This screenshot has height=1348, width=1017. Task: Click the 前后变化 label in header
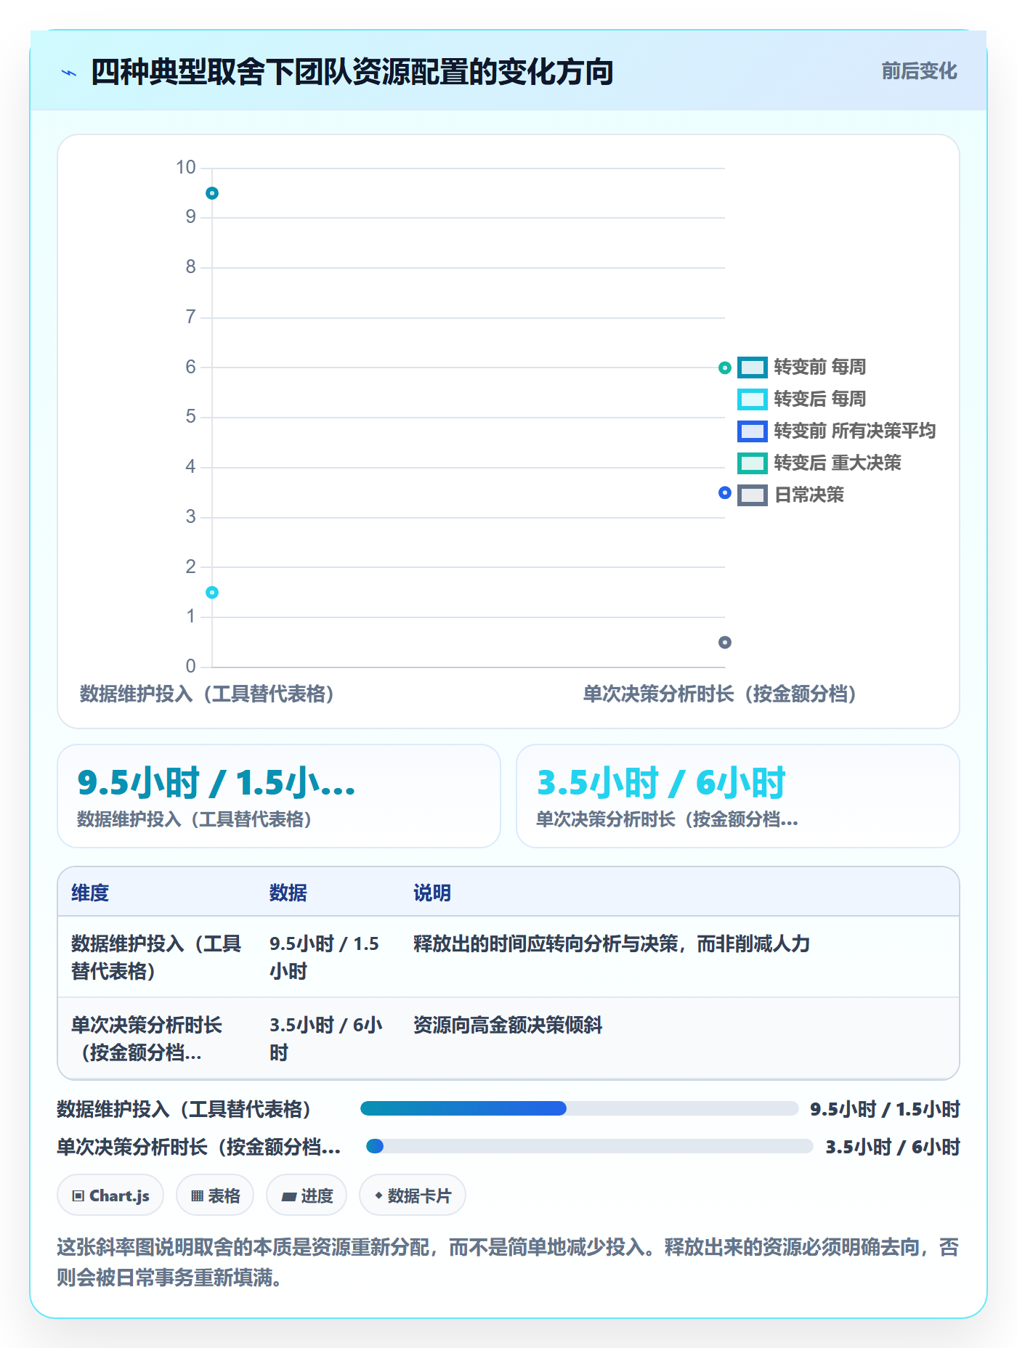coord(919,71)
